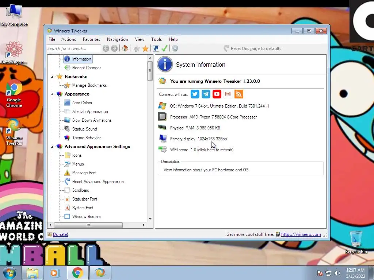Go to the Home page icon

click(125, 48)
